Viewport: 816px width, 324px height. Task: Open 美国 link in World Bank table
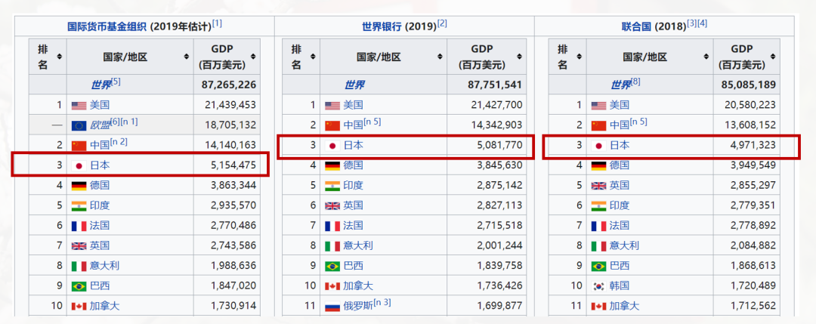(354, 105)
